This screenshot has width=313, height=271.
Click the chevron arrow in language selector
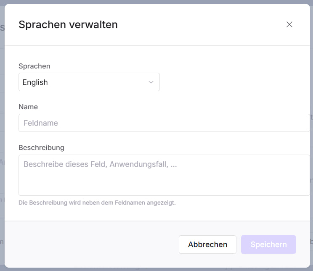pyautogui.click(x=151, y=82)
